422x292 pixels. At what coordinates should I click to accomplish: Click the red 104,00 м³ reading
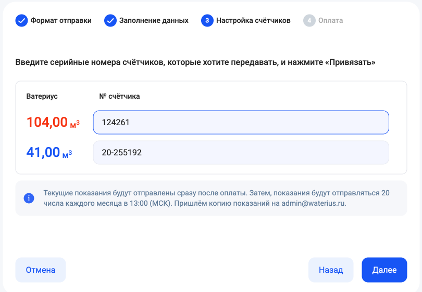[53, 123]
